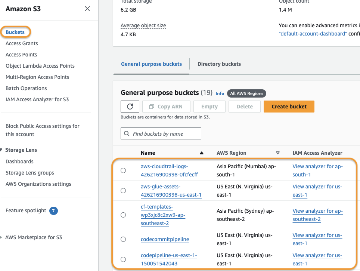Sort buckets by Name ascending arrow
This screenshot has width=360, height=271.
coord(202,153)
